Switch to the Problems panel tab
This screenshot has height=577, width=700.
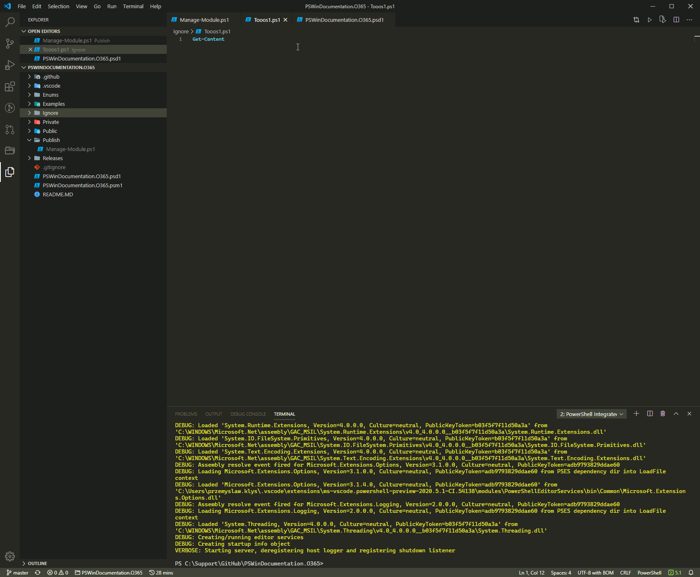(186, 414)
